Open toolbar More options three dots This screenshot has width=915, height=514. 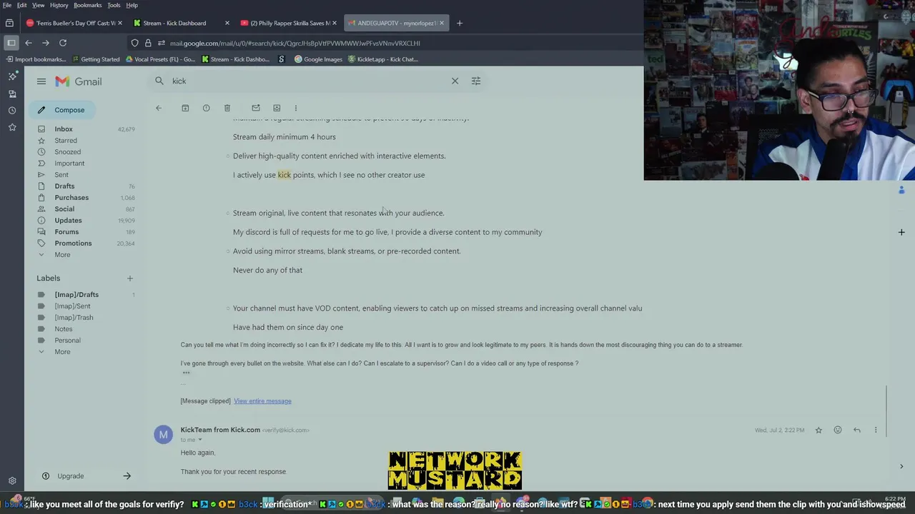pyautogui.click(x=296, y=108)
